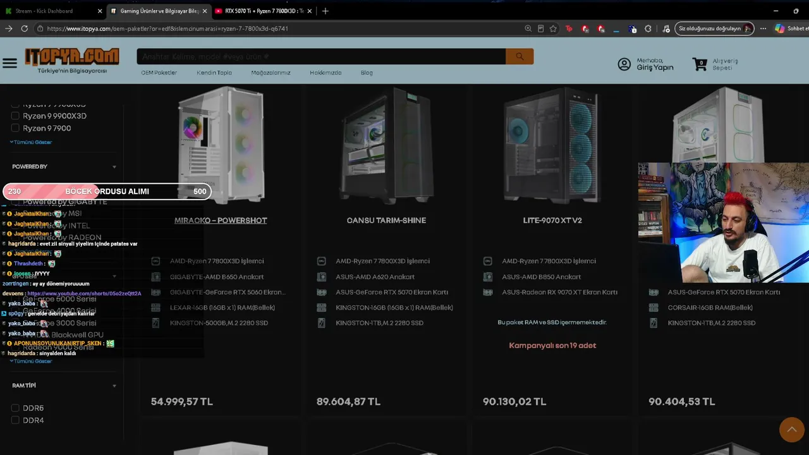
Task: Click the Anahtar Kelime search field
Action: coord(321,56)
